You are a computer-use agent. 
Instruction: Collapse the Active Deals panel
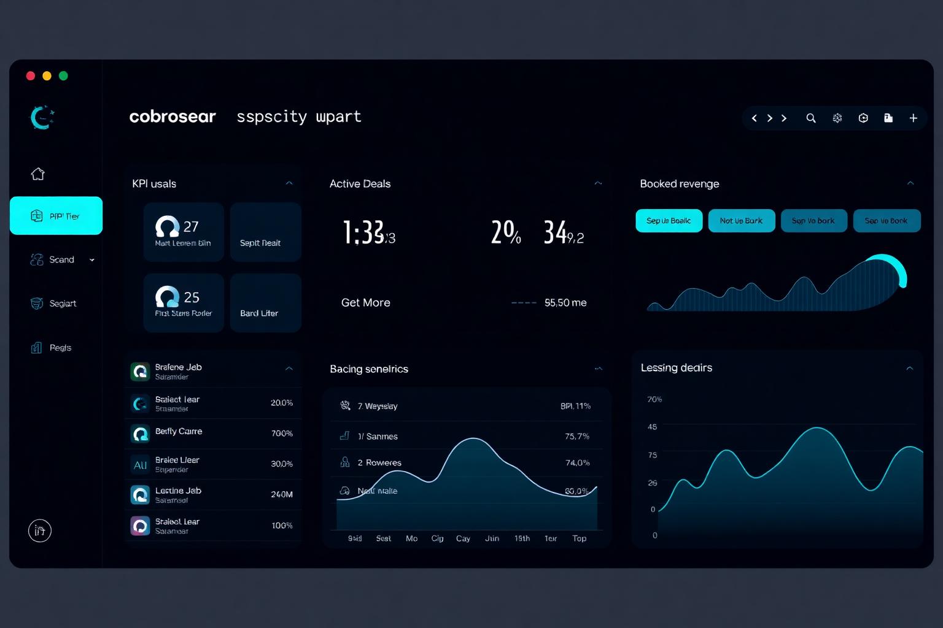click(x=598, y=183)
